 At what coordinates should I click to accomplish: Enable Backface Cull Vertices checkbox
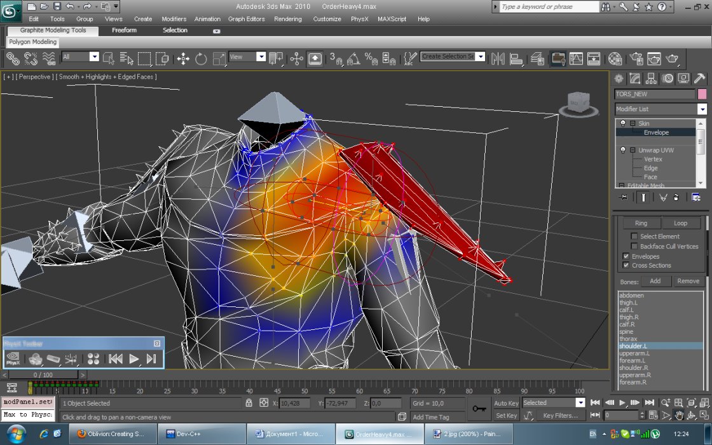(634, 246)
